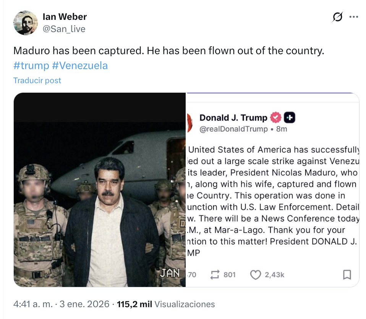
Task: Open the Grok slashed-circle icon
Action: [x=338, y=17]
